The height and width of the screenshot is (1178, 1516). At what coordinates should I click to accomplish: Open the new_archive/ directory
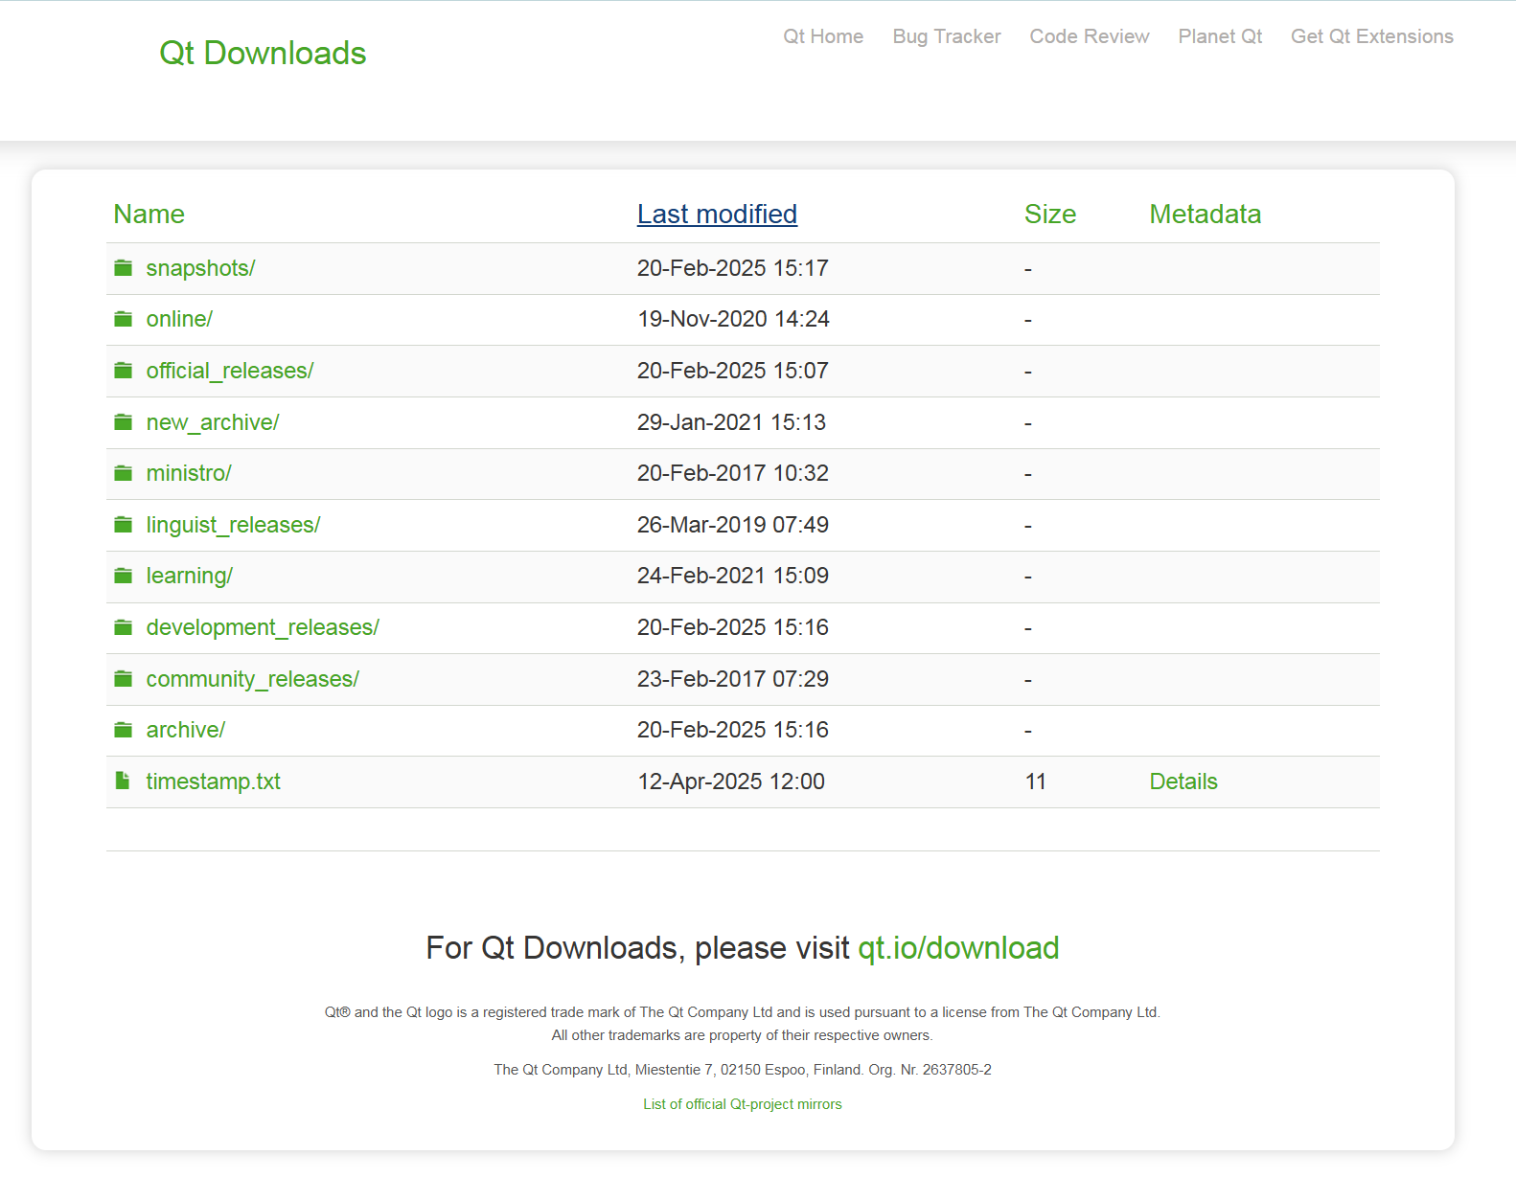point(213,422)
